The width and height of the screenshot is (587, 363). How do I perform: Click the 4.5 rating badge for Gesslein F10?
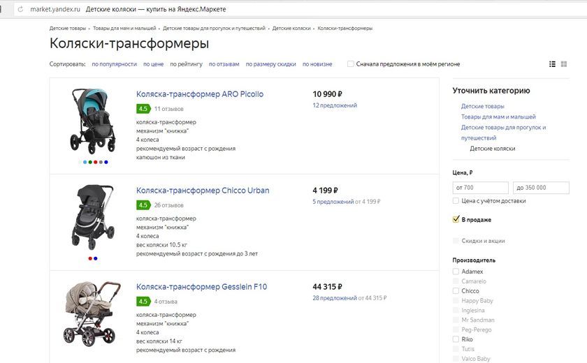coord(143,302)
